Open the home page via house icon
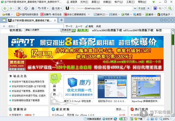Screen dimensions: 175x121 tap(33, 8)
